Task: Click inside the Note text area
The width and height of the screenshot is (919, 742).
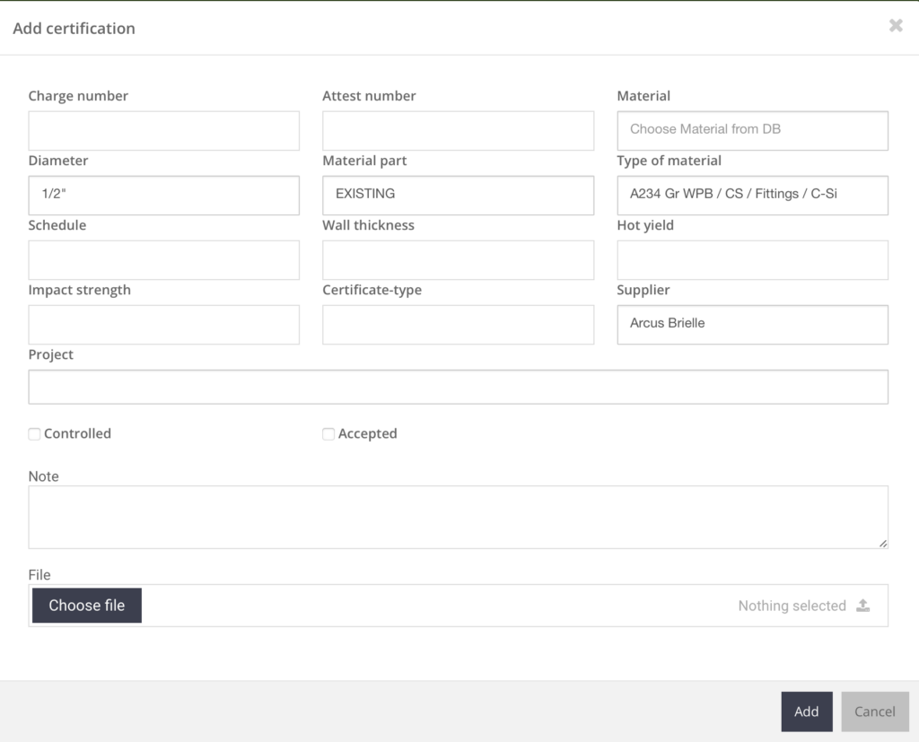Action: pyautogui.click(x=458, y=517)
